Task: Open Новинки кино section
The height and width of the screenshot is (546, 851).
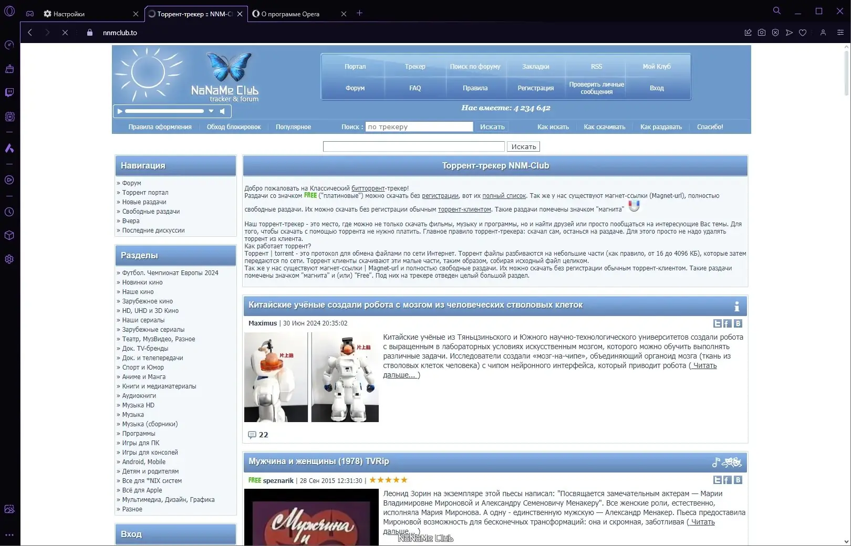Action: click(x=142, y=282)
